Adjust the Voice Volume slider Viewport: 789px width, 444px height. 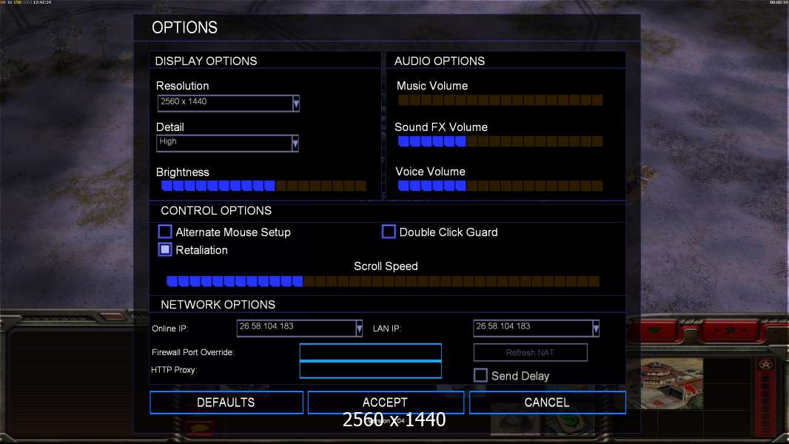[500, 186]
